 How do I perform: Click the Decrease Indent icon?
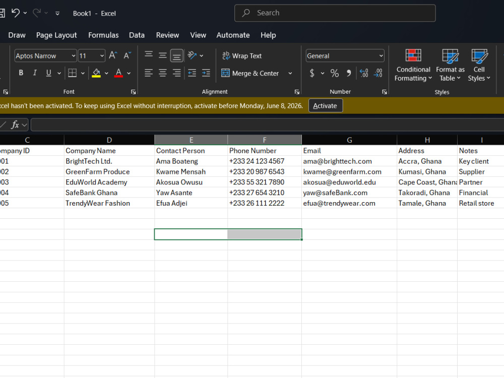click(x=192, y=73)
